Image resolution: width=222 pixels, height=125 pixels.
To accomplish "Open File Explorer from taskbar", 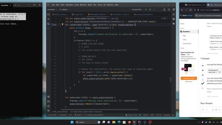I will coord(114,122).
